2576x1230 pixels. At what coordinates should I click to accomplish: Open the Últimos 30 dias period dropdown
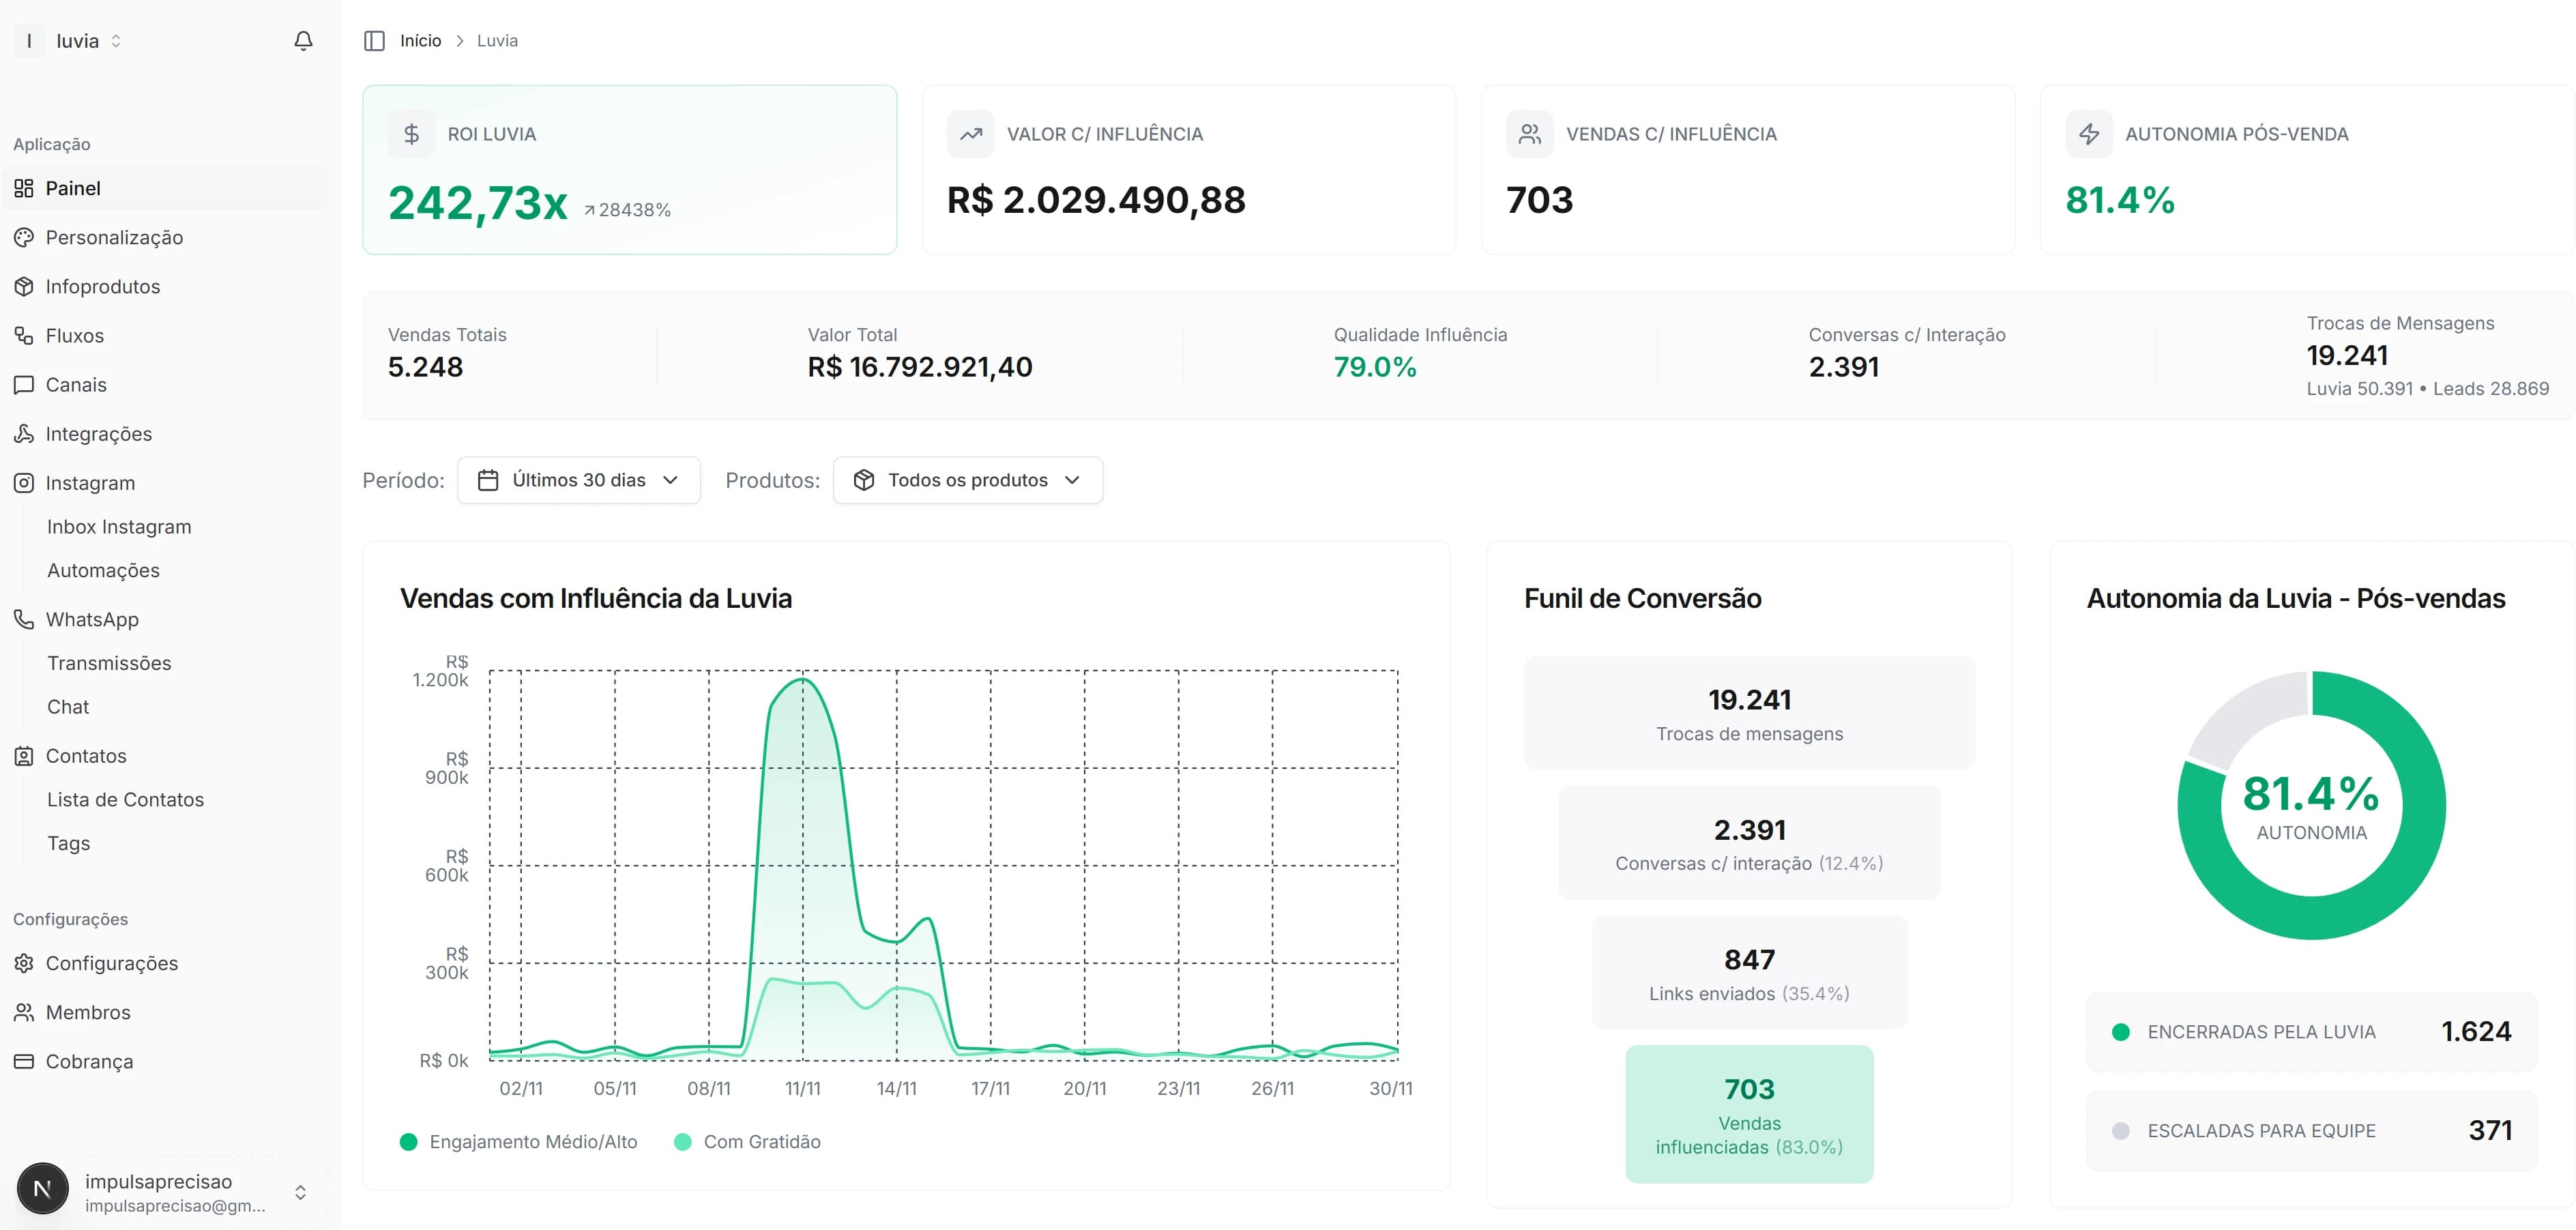[x=579, y=480]
